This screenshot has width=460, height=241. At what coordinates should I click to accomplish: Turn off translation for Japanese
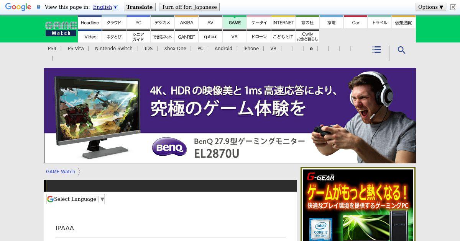point(189,7)
